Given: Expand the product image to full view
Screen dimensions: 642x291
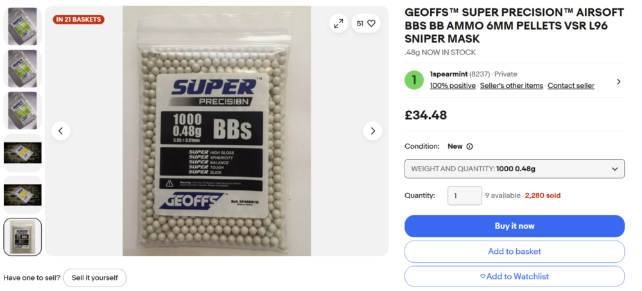Looking at the screenshot, I should coord(338,24).
